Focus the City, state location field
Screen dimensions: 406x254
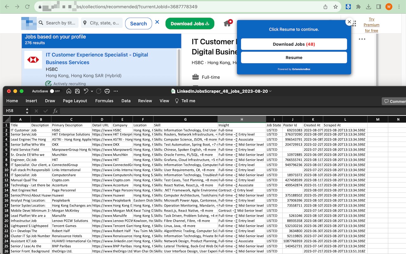101,23
